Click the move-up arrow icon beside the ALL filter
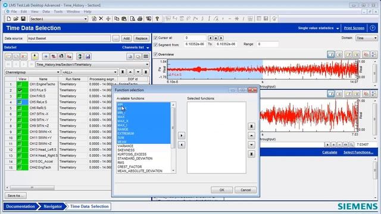Screen dimensions: 381x214 click(130, 72)
